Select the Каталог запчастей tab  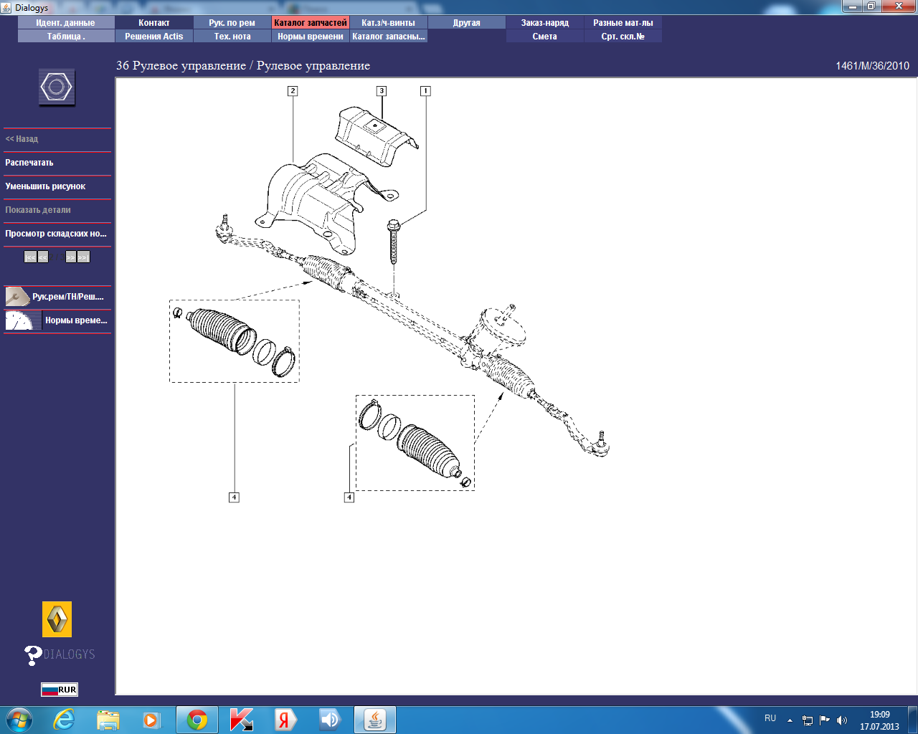311,23
